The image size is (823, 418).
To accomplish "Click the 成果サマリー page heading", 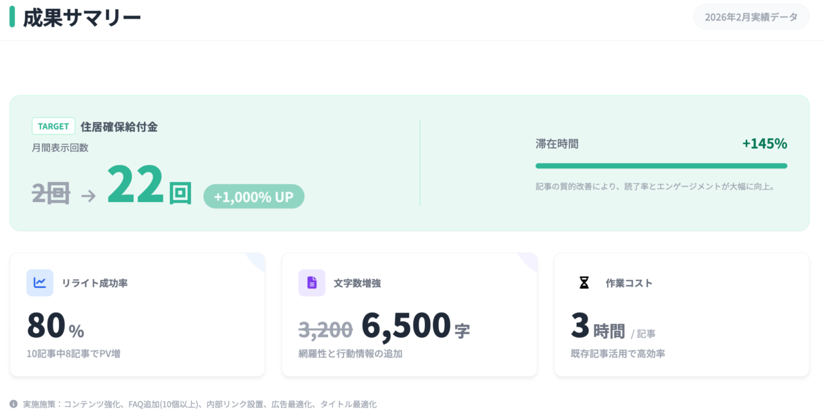I will (x=82, y=17).
